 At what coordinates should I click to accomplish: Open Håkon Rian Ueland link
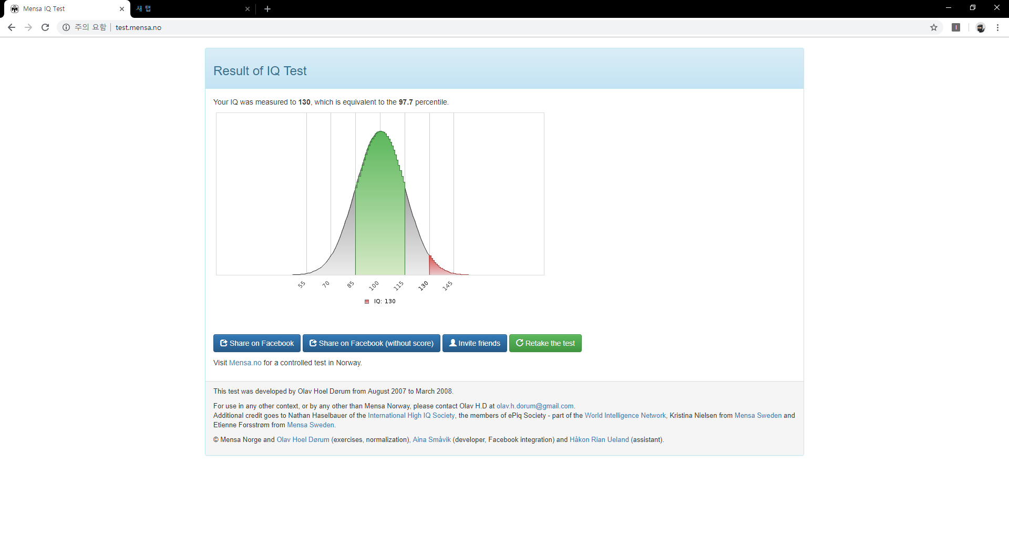click(599, 439)
